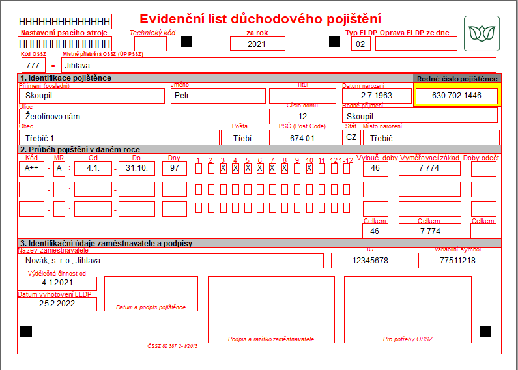The width and height of the screenshot is (518, 370).
Task: Click the empty Dny field in third row
Action: coord(175,209)
